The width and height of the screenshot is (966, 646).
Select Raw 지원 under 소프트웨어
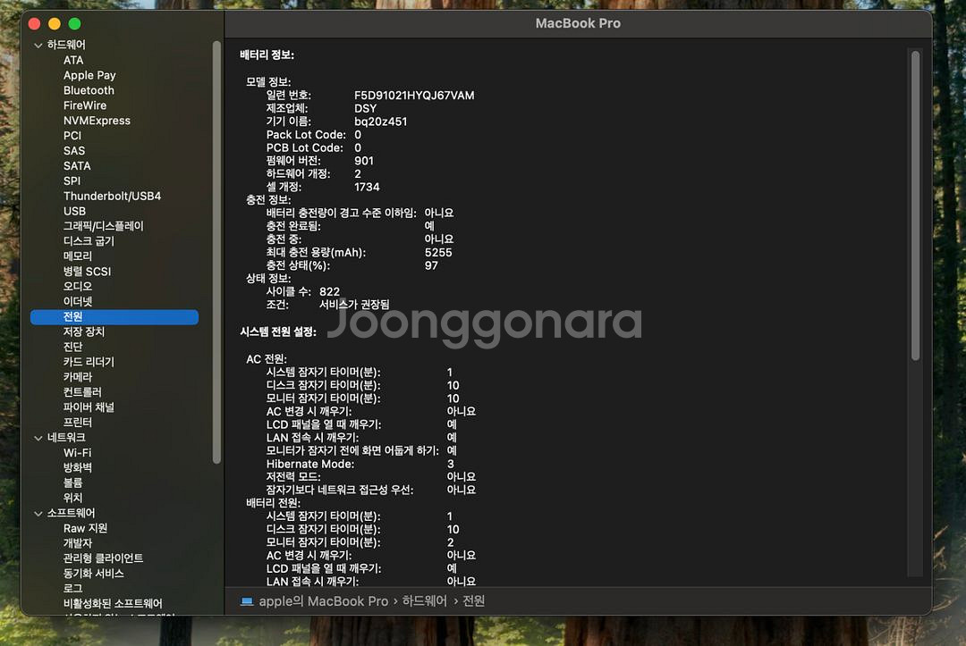85,528
